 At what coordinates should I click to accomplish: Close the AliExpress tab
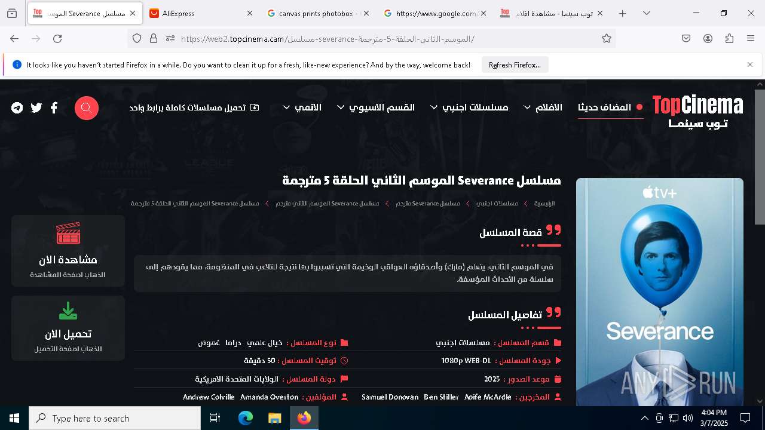(x=250, y=13)
